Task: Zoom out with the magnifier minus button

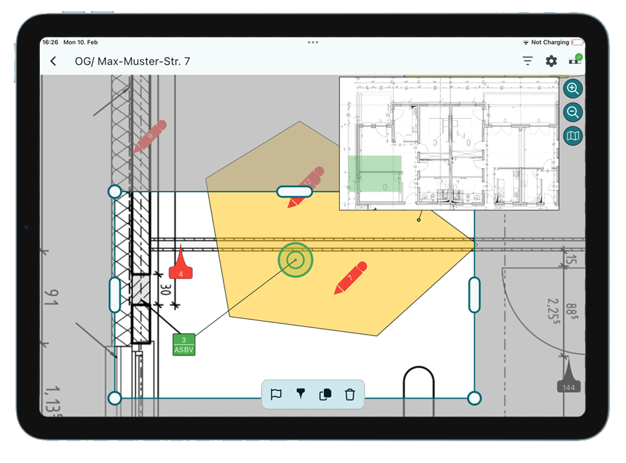Action: [573, 113]
